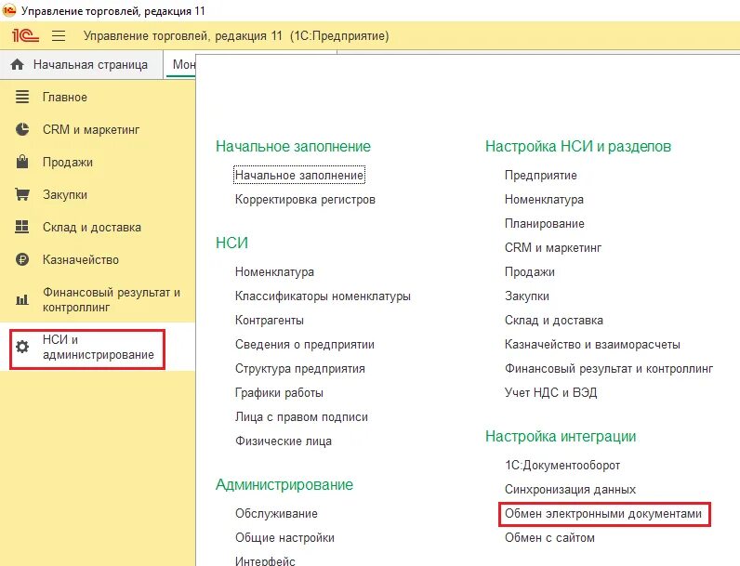The width and height of the screenshot is (740, 566).
Task: Open the Казначейство section
Action: point(81,260)
